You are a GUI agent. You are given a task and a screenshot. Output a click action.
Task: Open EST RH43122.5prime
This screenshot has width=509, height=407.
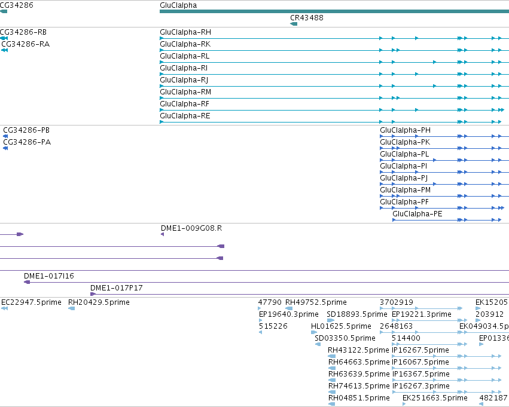[x=358, y=350]
